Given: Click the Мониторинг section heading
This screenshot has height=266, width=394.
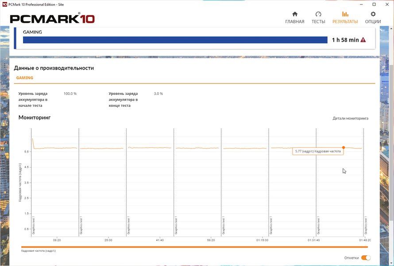Looking at the screenshot, I should (x=35, y=117).
